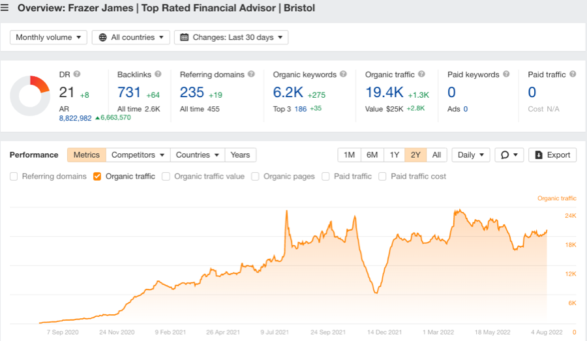Switch to the Years tab
The image size is (587, 341).
[240, 155]
